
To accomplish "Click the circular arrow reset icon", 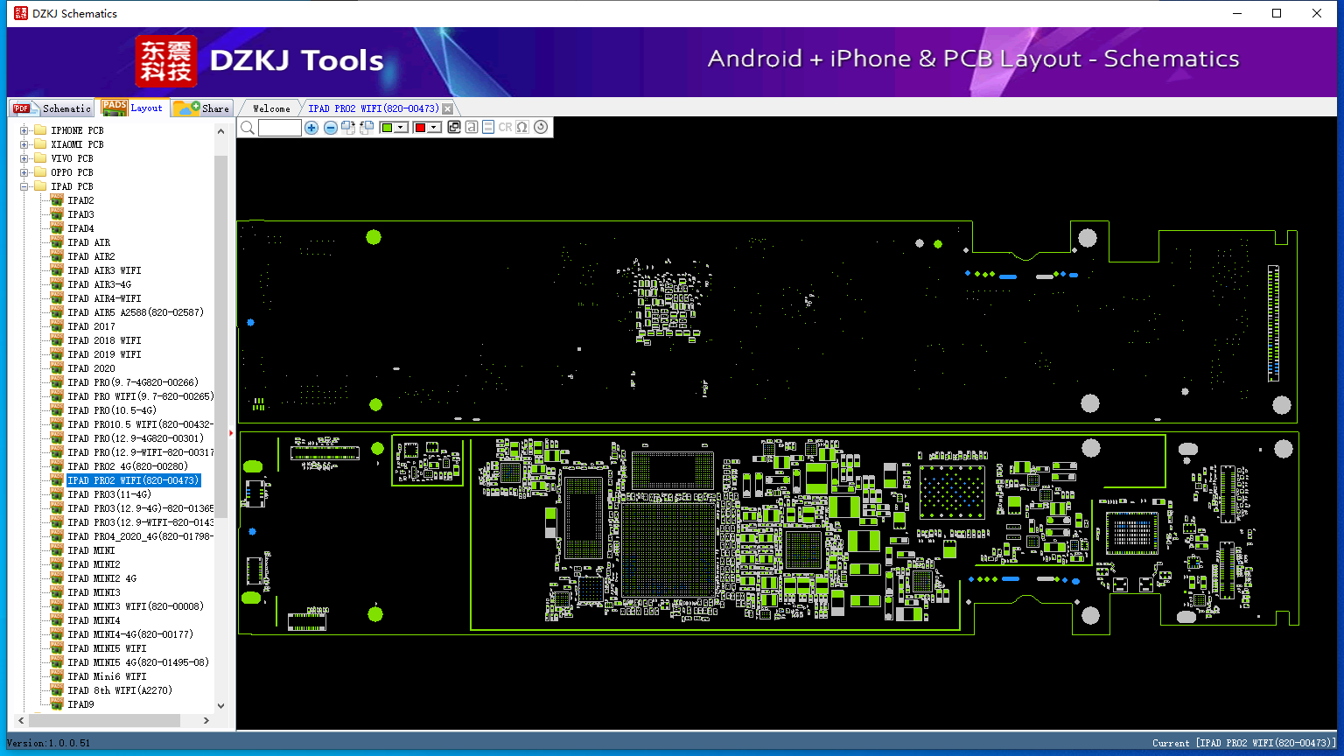I will pos(541,128).
